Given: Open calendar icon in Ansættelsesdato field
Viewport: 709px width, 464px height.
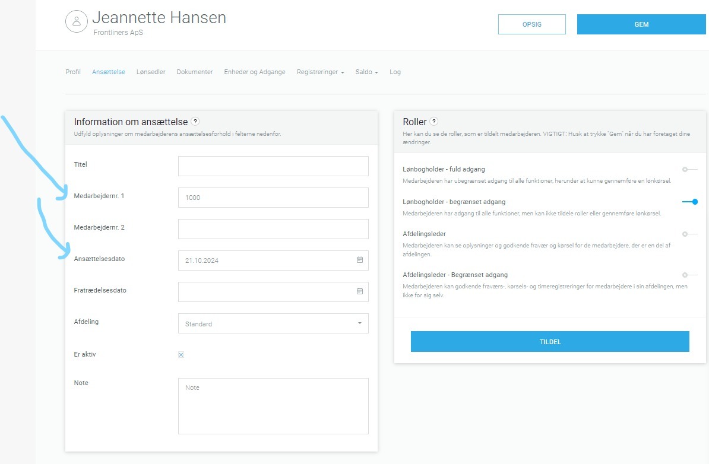Looking at the screenshot, I should (x=360, y=260).
